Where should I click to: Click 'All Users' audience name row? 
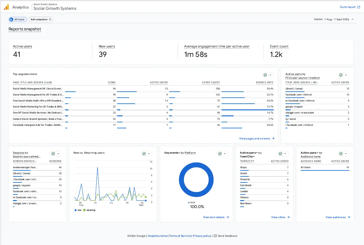point(325,167)
